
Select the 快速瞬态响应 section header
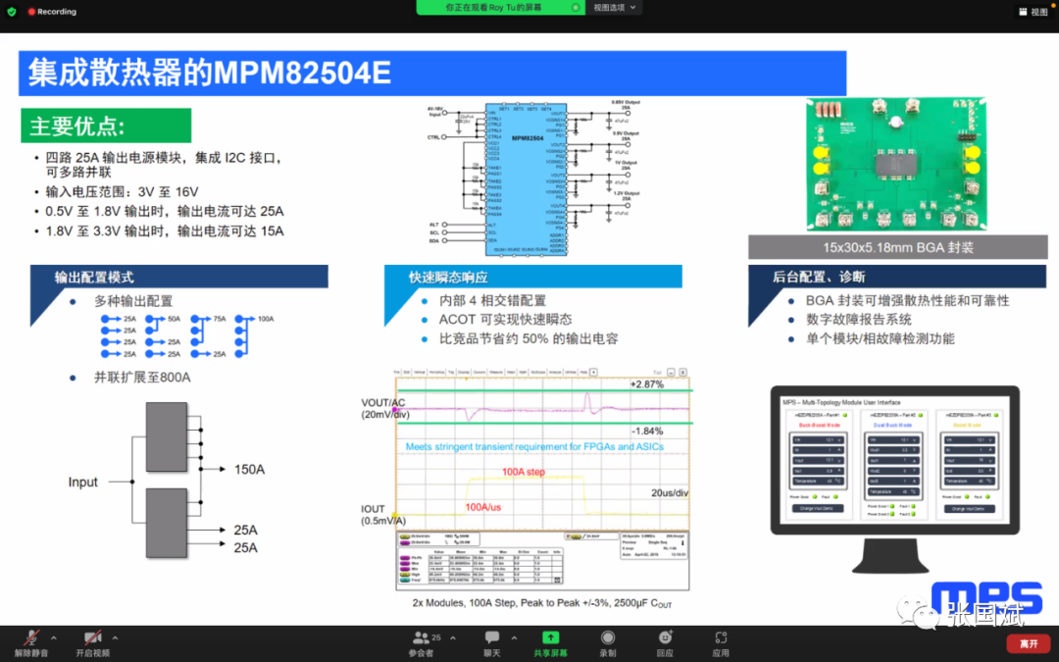coord(532,277)
